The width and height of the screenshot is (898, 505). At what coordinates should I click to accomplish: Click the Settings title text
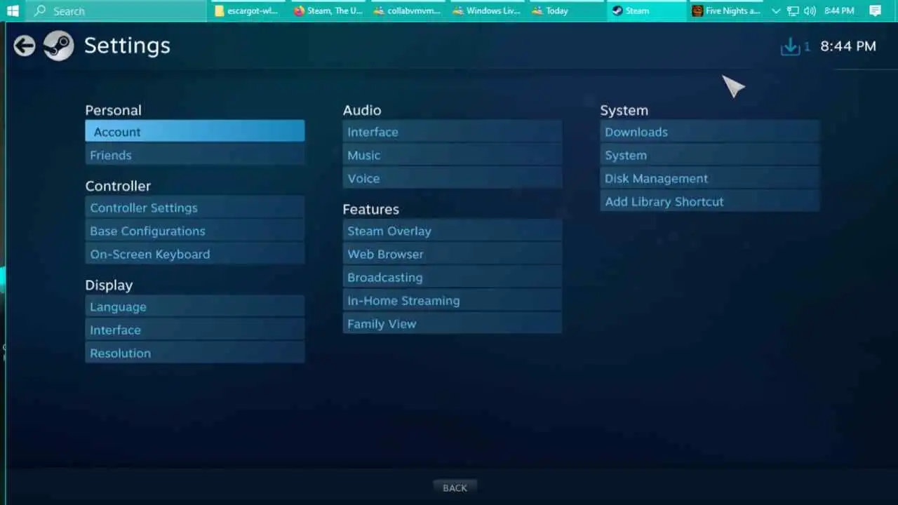pyautogui.click(x=127, y=46)
